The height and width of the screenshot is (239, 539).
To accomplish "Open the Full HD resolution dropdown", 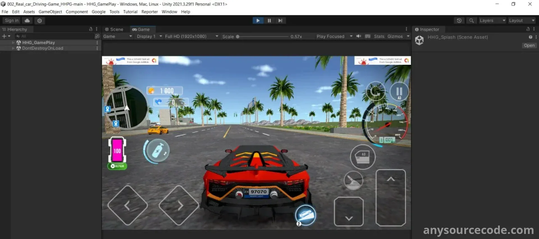I will pos(191,36).
